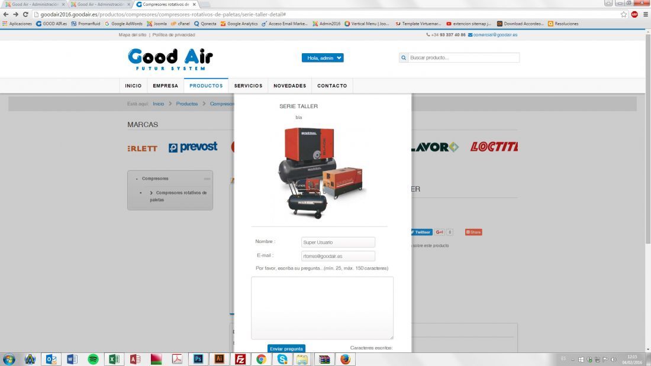Focus the Buscar producto search field
Viewport: 651px width, 366px height.
point(463,58)
